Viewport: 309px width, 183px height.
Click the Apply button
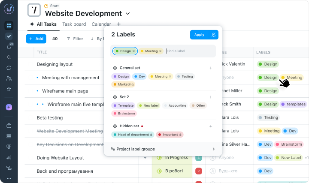[x=200, y=35]
